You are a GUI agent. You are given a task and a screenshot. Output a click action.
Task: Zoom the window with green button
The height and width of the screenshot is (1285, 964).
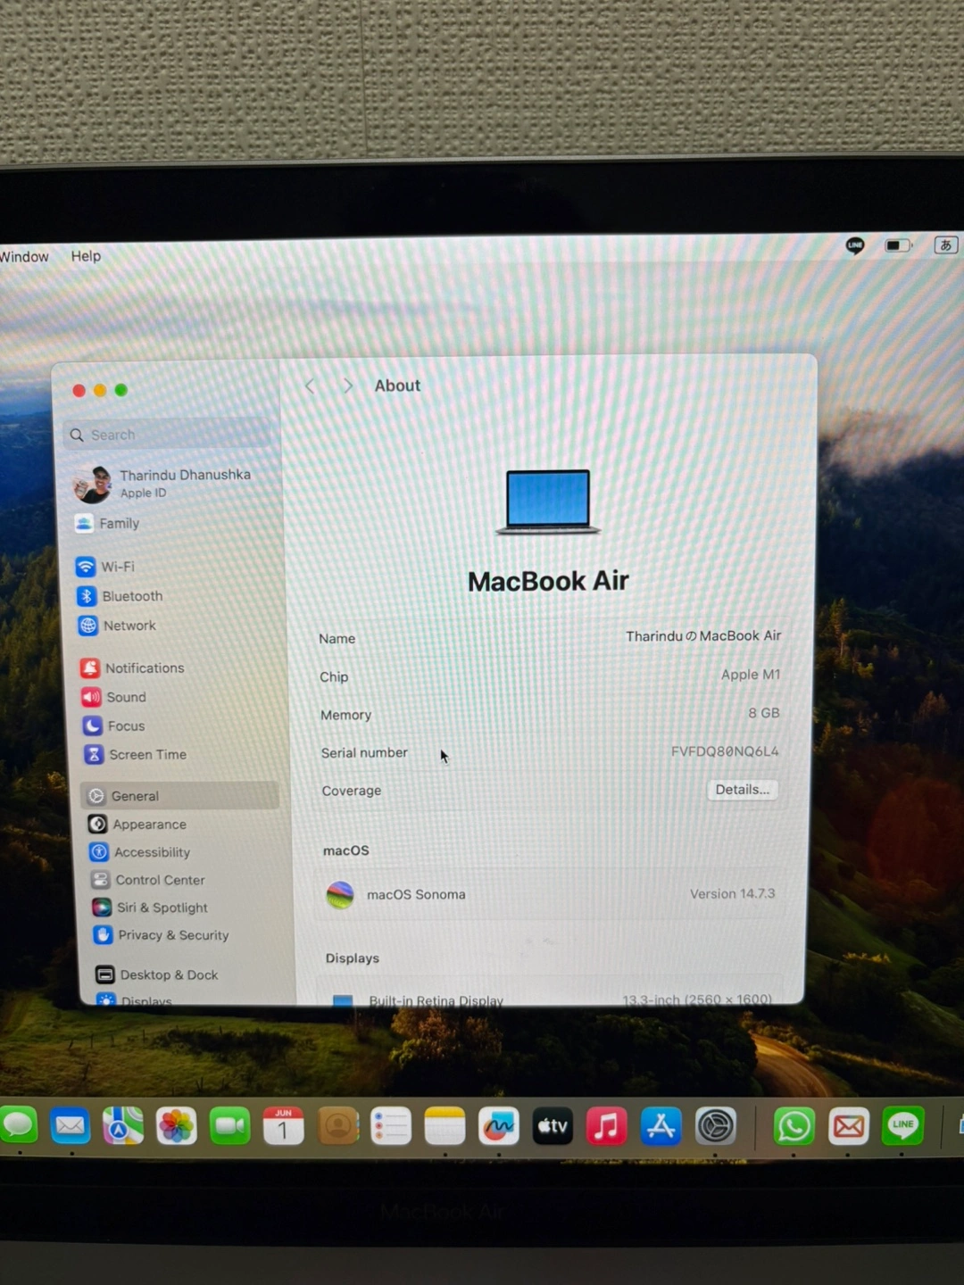[x=121, y=390]
